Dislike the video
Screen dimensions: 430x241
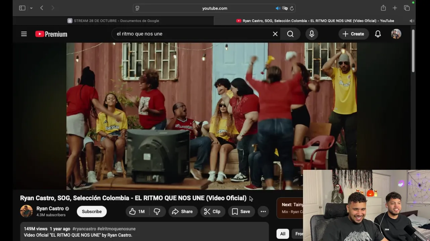(x=157, y=212)
